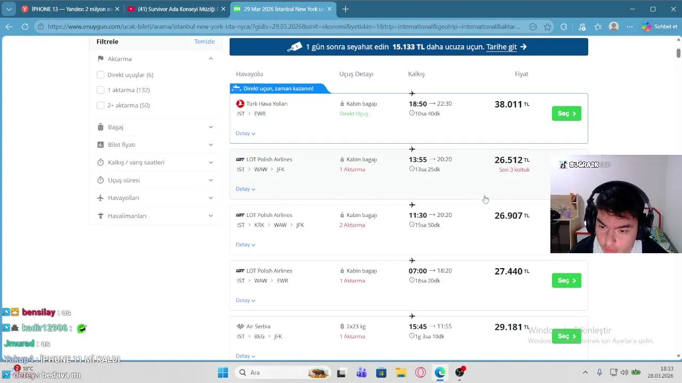
Task: Open Microsoft Teams from the taskbar
Action: (361, 373)
